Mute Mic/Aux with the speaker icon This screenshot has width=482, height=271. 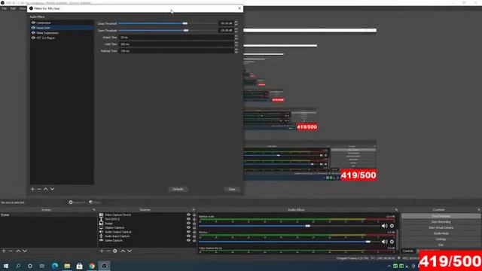384,242
